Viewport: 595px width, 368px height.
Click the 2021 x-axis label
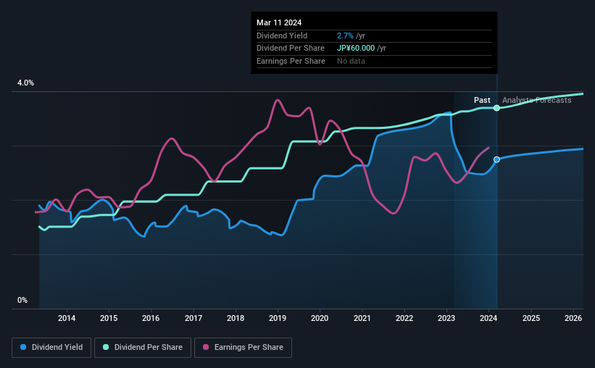click(x=362, y=318)
